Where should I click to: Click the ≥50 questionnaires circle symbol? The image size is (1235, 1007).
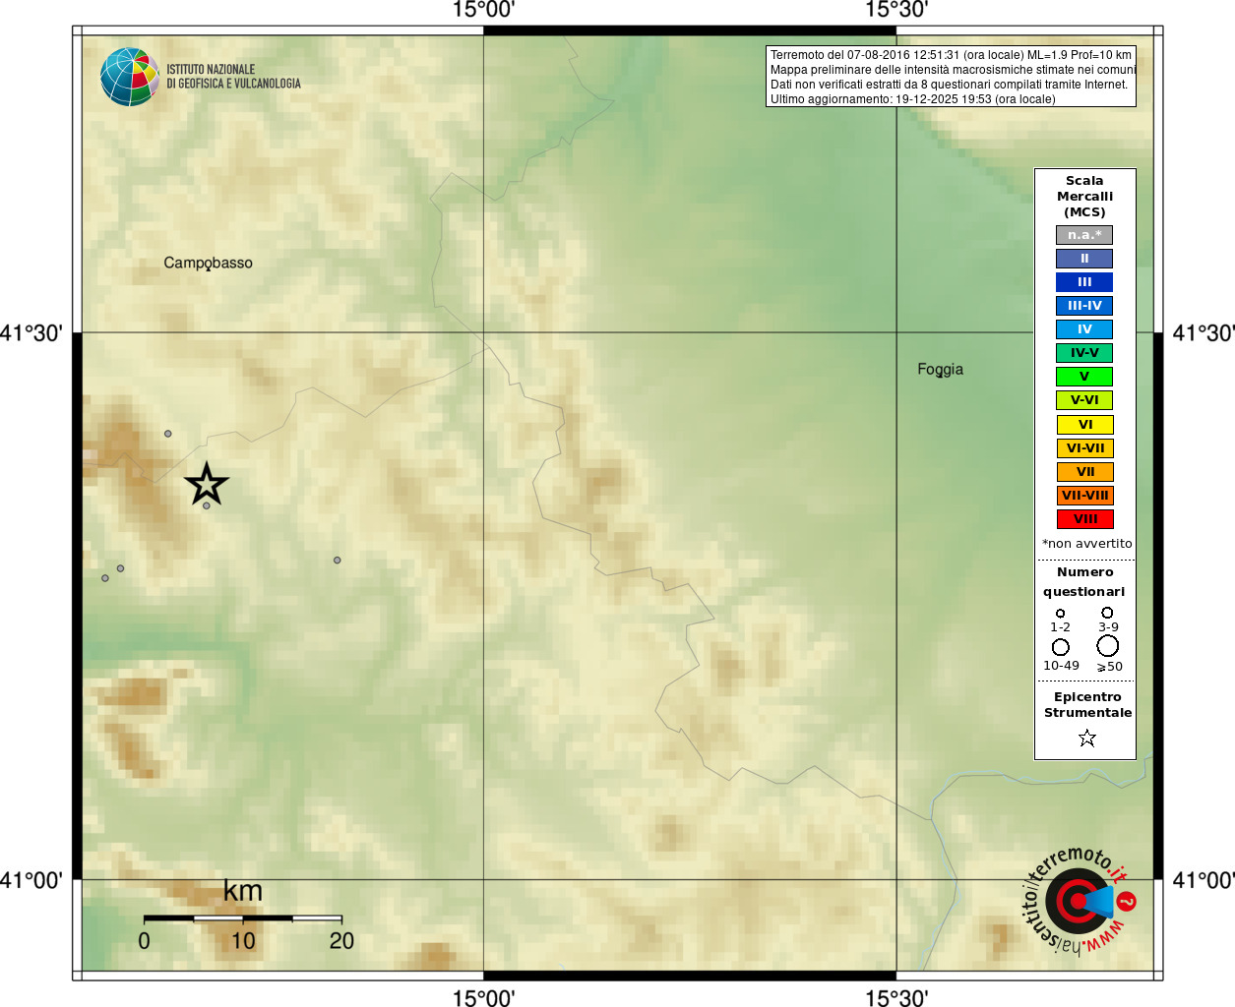tap(1108, 646)
